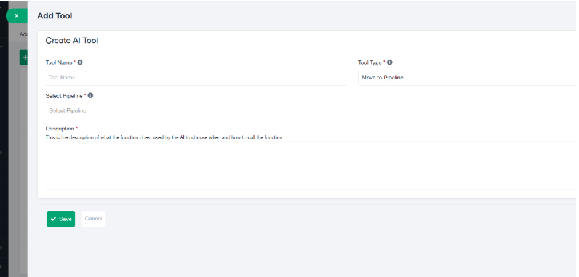Screen dimensions: 579x277
Task: Click the Add Tool panel heading
Action: 55,15
